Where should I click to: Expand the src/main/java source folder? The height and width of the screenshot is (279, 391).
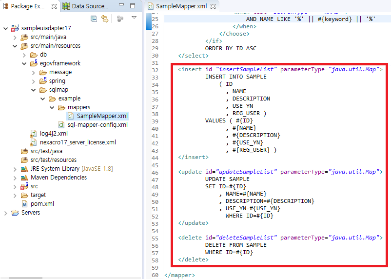15,37
